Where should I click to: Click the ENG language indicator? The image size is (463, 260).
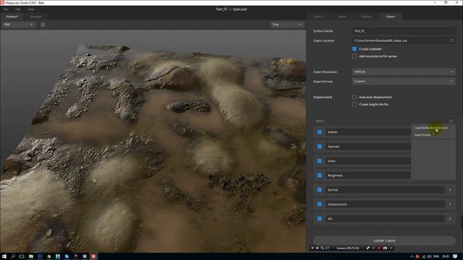[436, 256]
